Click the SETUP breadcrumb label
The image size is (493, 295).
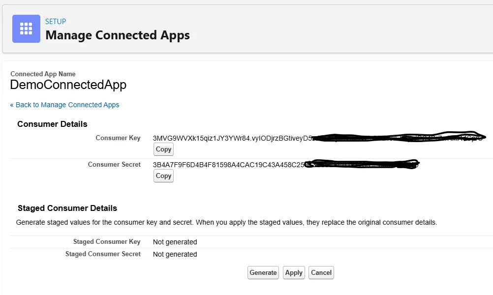[x=56, y=21]
